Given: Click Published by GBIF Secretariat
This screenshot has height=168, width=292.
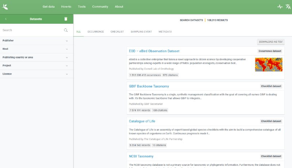Looking at the screenshot, I should pyautogui.click(x=146, y=104).
